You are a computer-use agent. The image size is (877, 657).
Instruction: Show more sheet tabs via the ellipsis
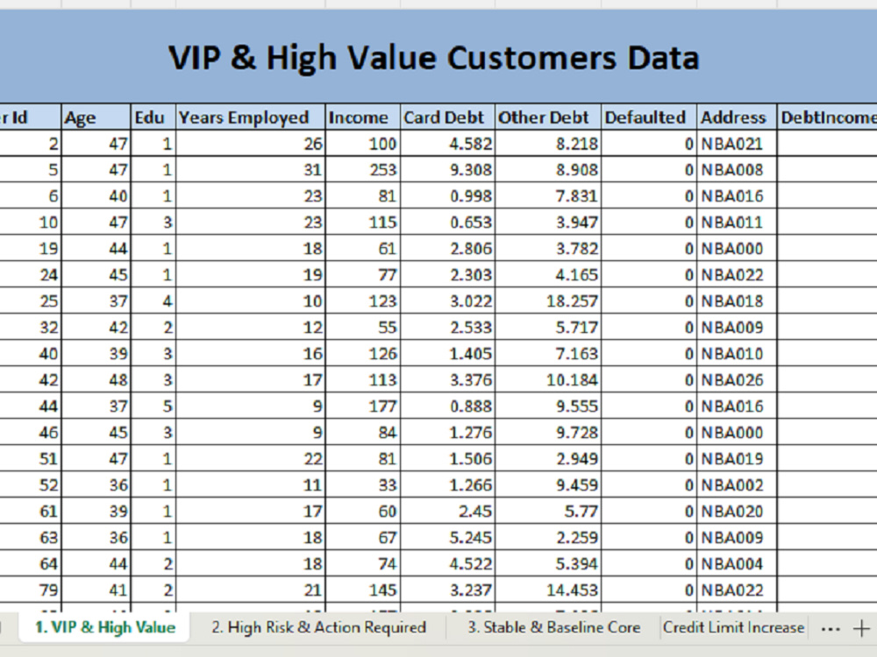coord(830,628)
